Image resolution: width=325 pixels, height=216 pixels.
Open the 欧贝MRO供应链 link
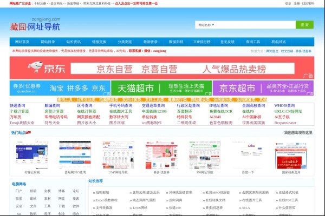click(x=217, y=193)
